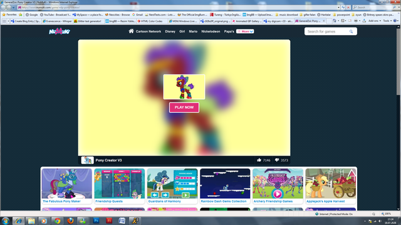
Task: Open Applejack's Apple Harvest thumbnail
Action: (x=331, y=183)
